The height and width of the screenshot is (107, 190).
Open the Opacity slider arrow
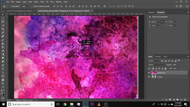coord(178,65)
